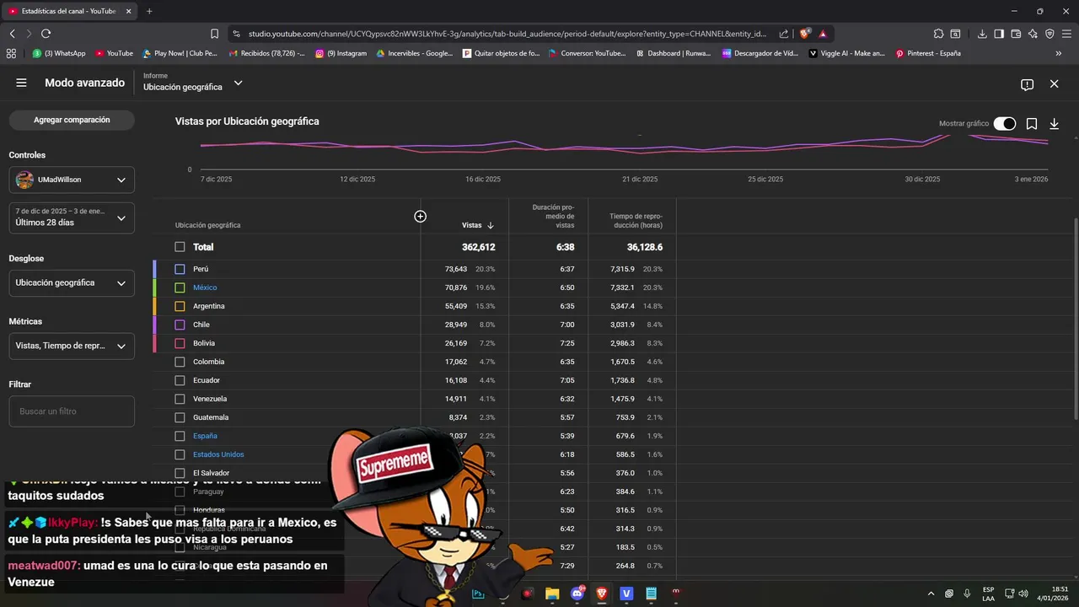Uncheck the Perú row checkbox
Screen dimensions: 1079x607
point(180,269)
